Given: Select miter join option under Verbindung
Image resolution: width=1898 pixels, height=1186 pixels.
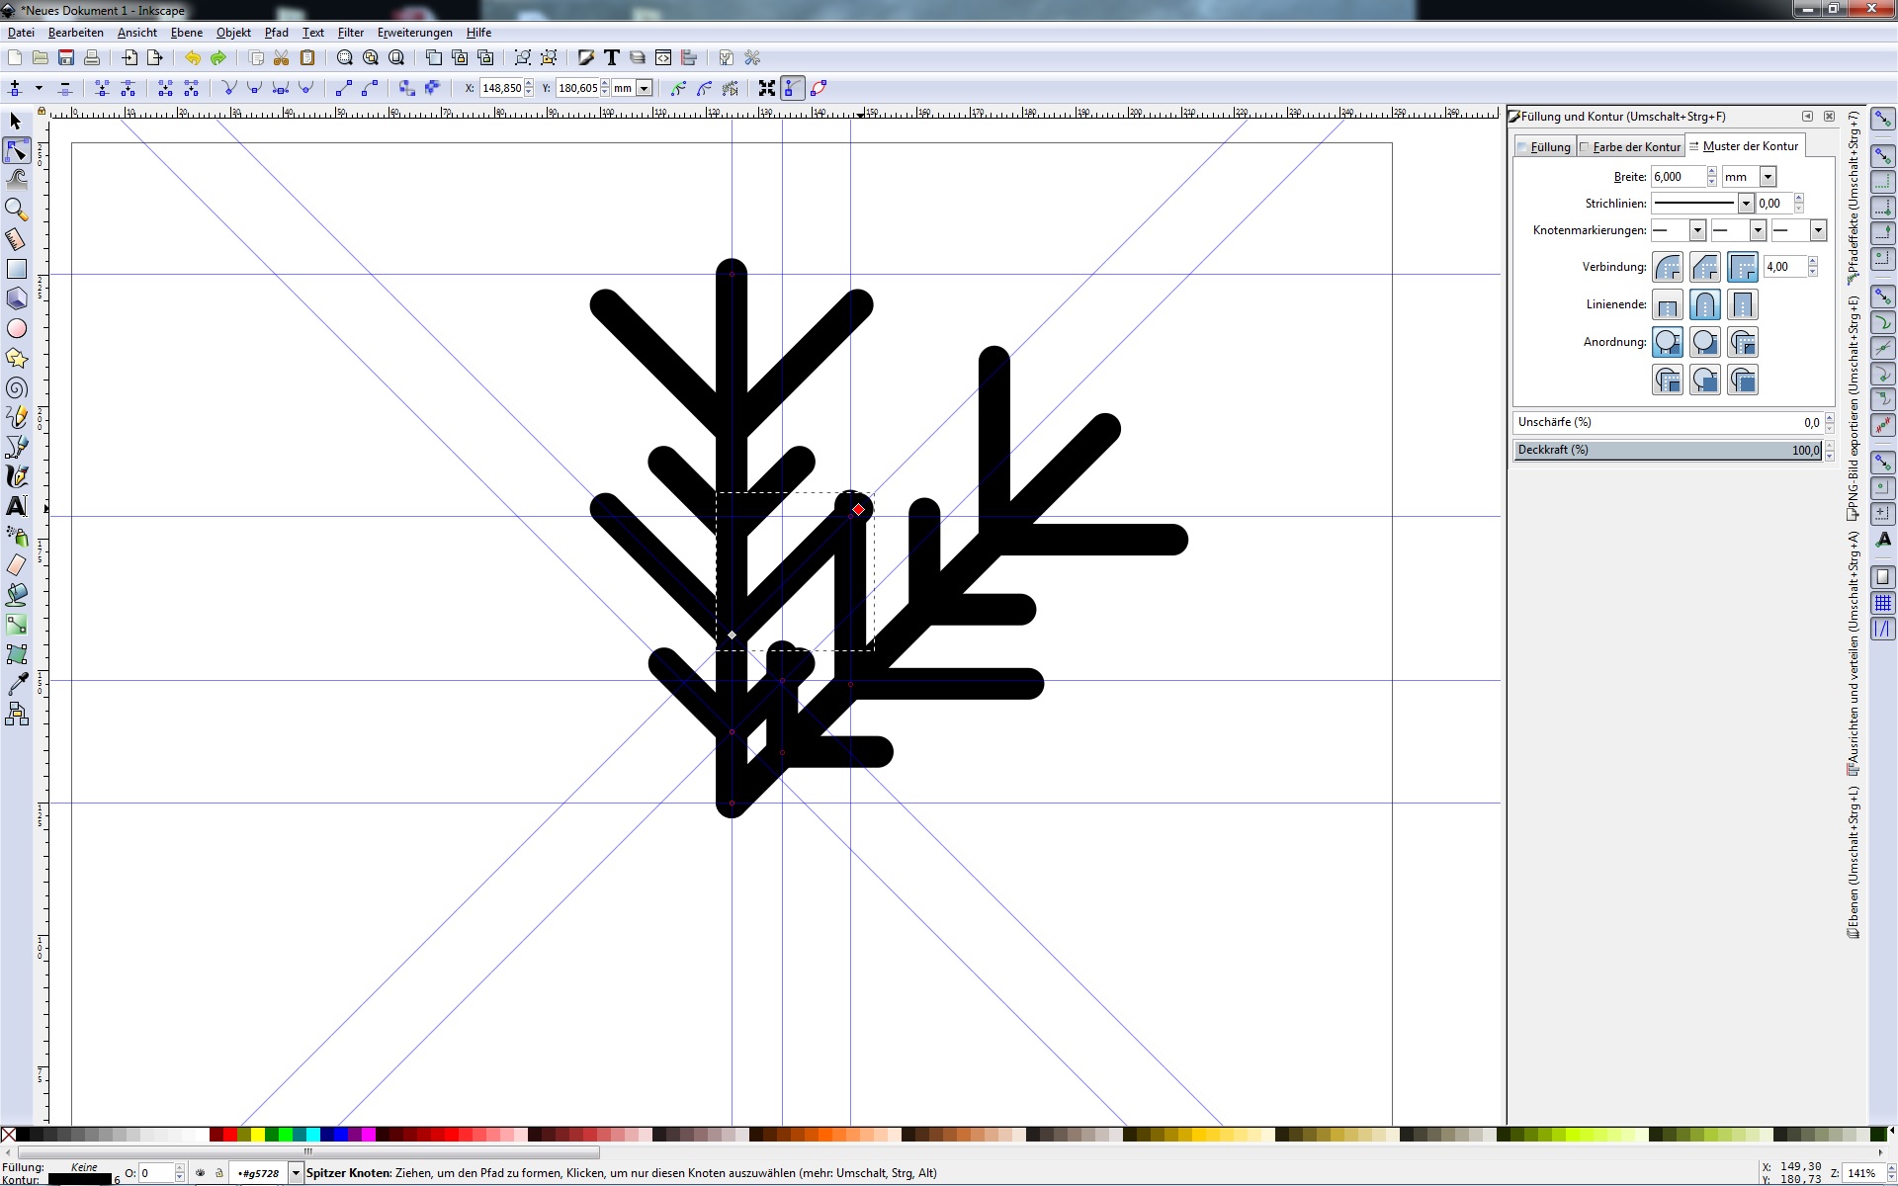Looking at the screenshot, I should [1743, 267].
